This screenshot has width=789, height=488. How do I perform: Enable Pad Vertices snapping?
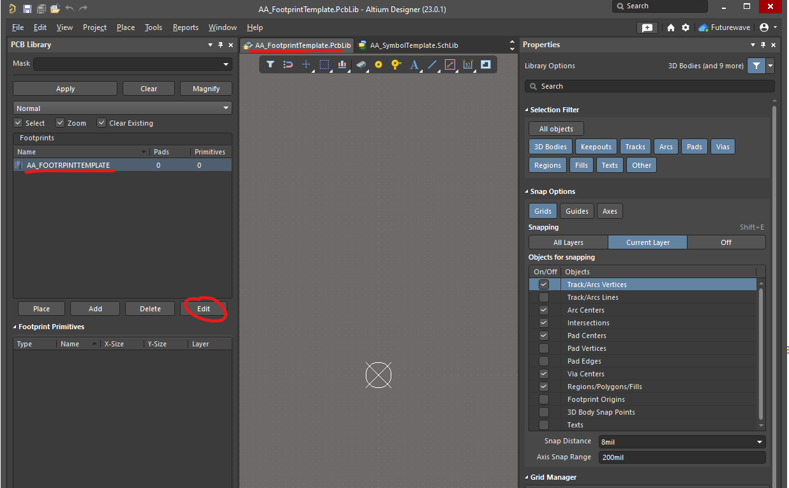(544, 348)
